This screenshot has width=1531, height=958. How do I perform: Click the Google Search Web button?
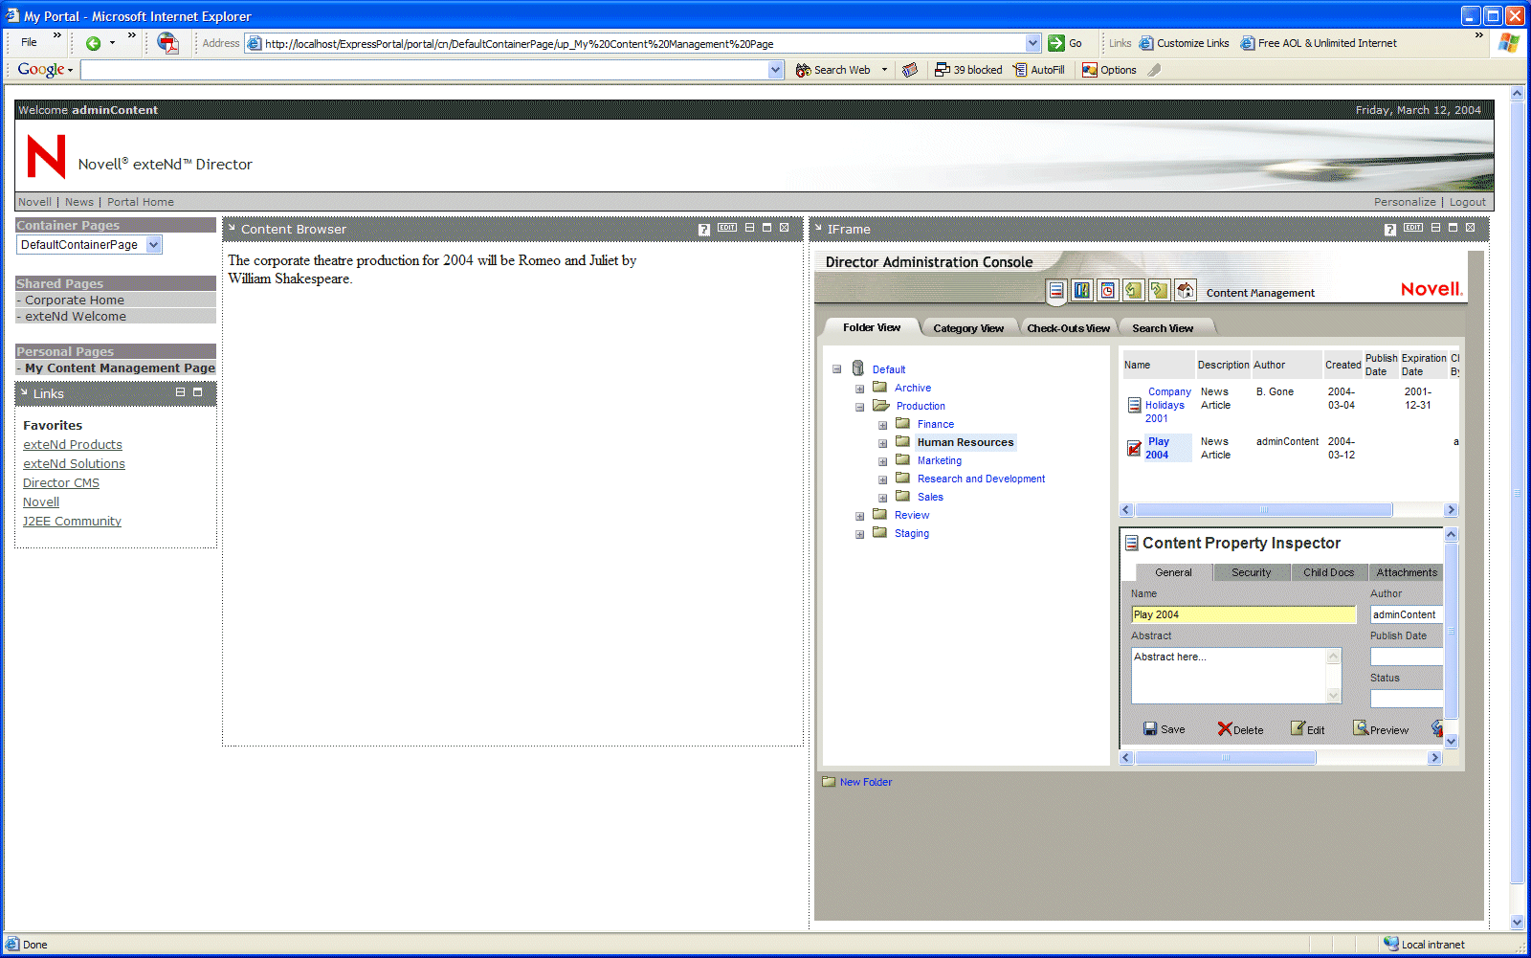tap(833, 70)
